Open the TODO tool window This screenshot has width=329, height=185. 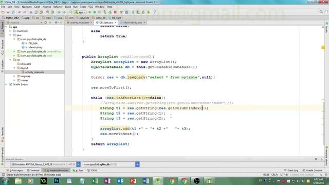(x=92, y=171)
